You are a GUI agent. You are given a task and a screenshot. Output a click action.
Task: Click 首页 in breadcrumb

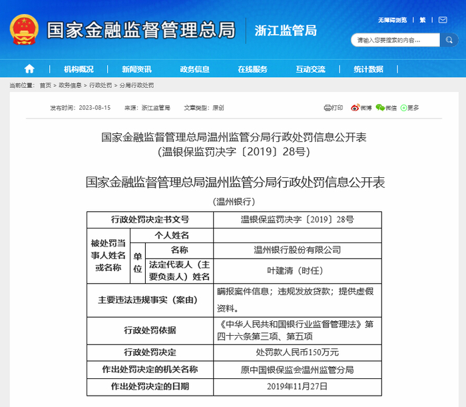click(45, 85)
